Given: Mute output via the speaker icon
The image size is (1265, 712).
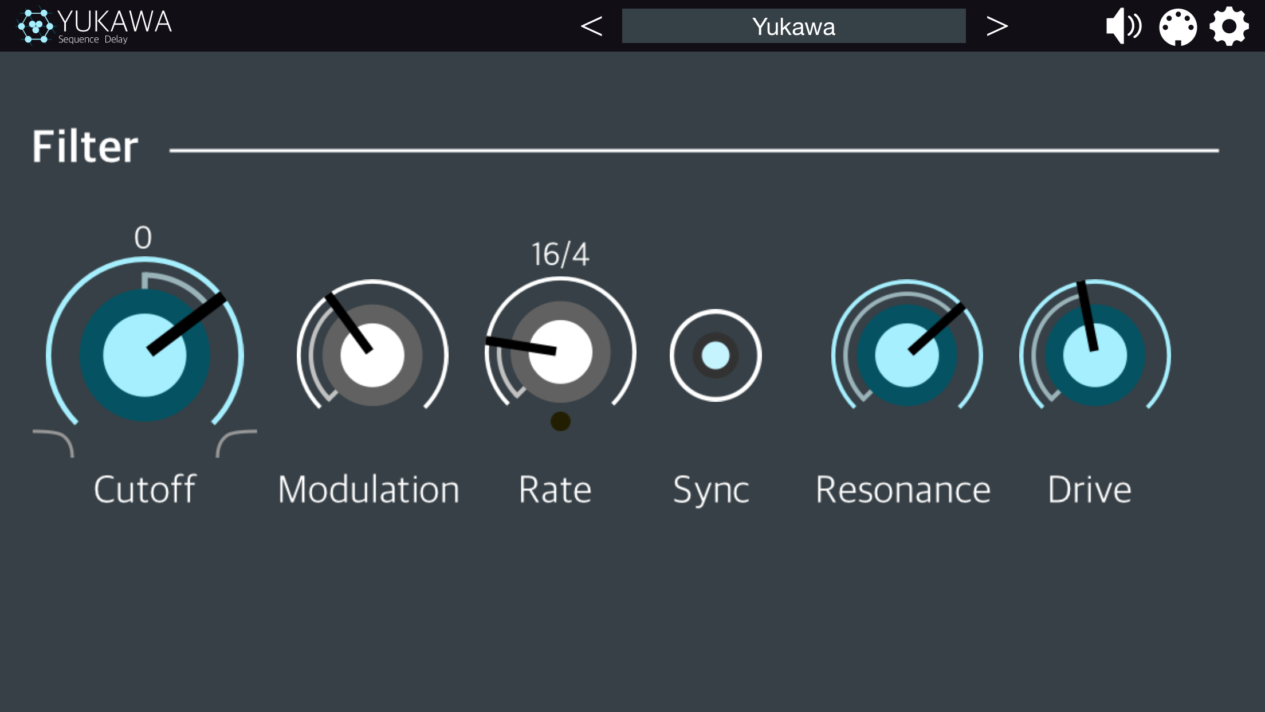Looking at the screenshot, I should coord(1124,25).
